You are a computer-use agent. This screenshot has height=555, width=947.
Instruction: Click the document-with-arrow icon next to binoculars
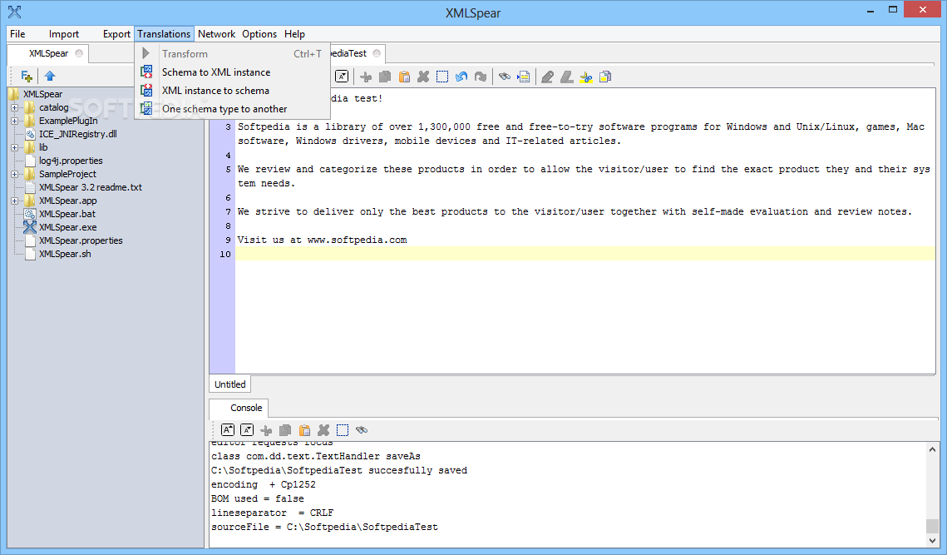tap(523, 77)
